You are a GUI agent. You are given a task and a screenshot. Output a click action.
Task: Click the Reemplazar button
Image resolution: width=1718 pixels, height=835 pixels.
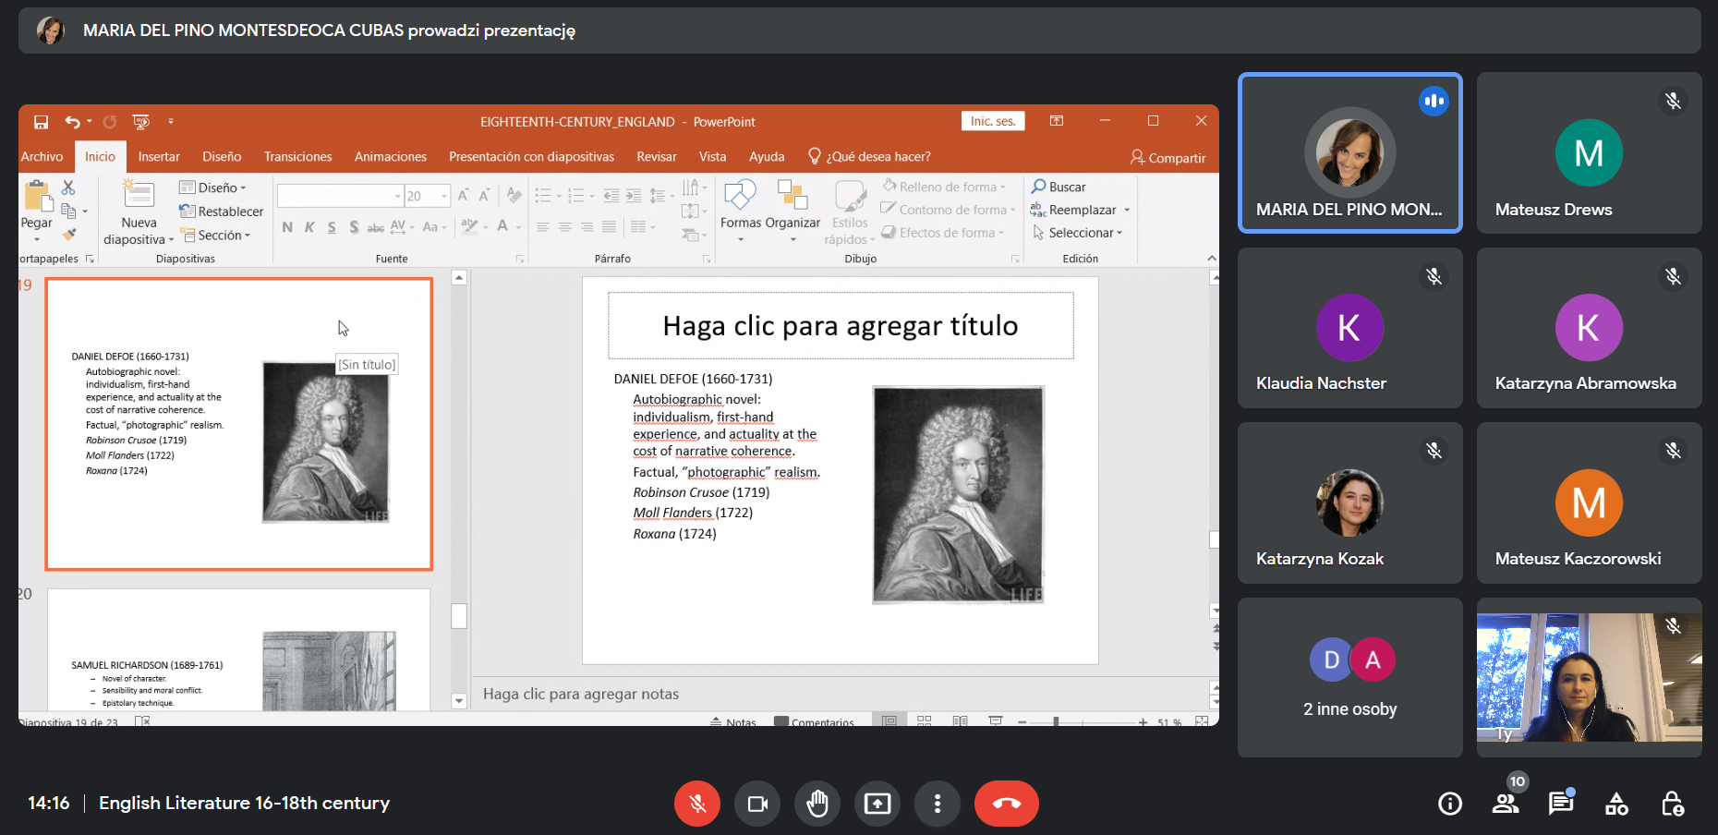[1073, 210]
